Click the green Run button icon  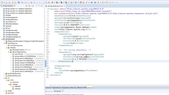(57, 2)
